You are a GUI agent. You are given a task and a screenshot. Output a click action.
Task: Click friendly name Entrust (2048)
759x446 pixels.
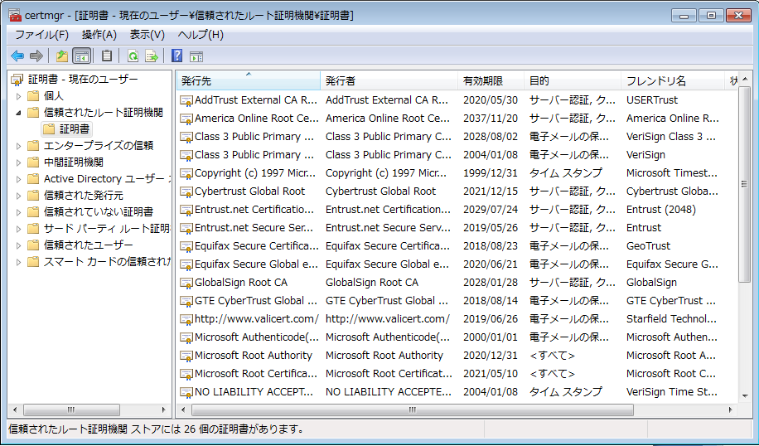(660, 210)
